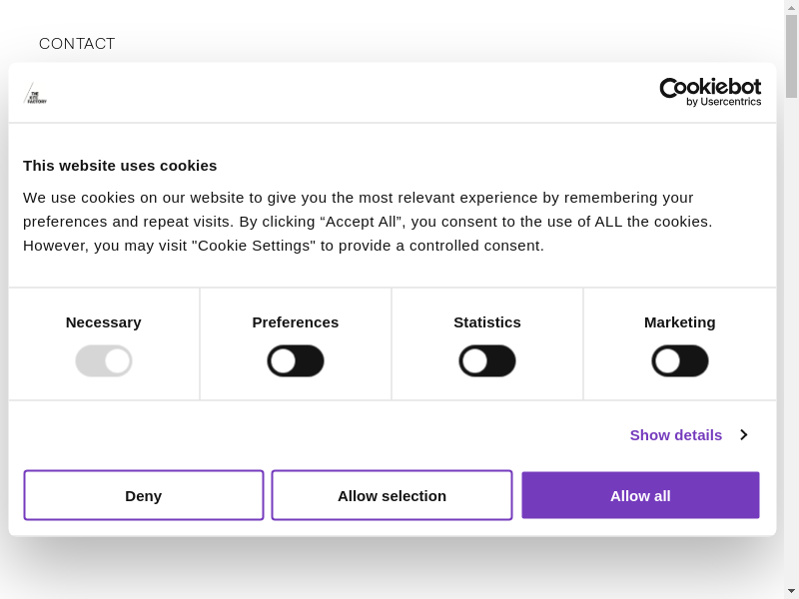Click the chevron arrow beside Show details
Viewport: 799px width, 599px height.
[744, 435]
